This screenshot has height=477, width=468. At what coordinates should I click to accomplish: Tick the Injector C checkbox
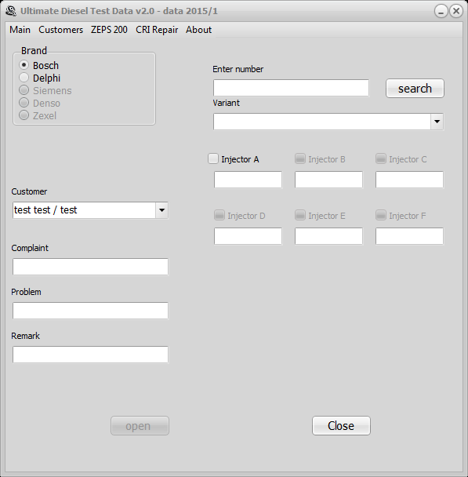click(x=381, y=158)
